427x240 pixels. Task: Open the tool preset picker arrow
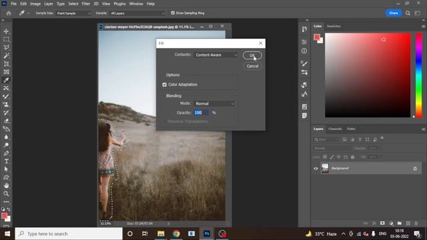pos(28,13)
